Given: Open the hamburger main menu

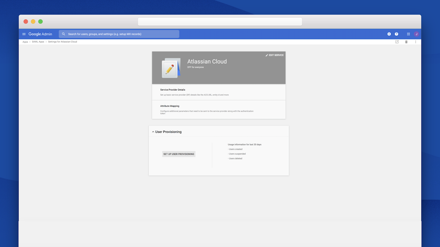Looking at the screenshot, I should pos(24,34).
